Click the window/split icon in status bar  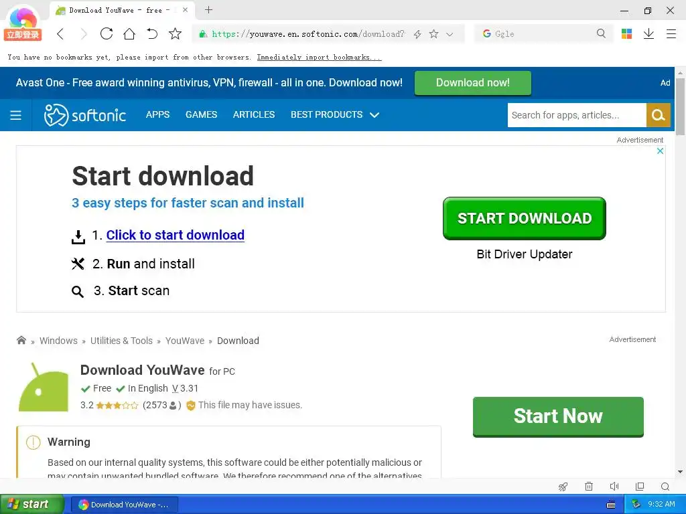point(640,487)
